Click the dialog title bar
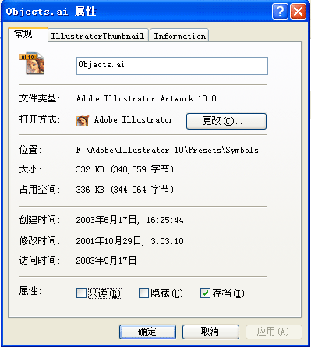This screenshot has height=348, width=311. pos(138,12)
